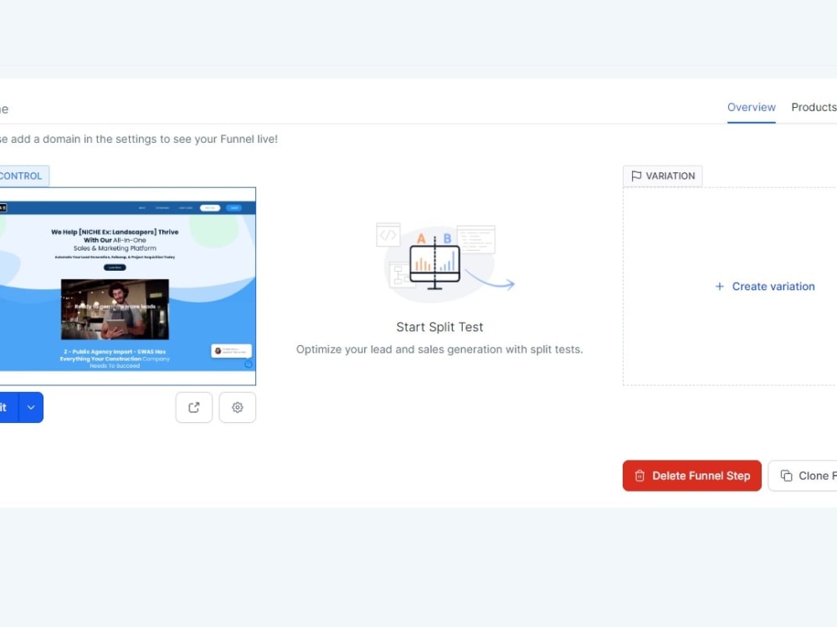Open the Products tab

(x=814, y=107)
